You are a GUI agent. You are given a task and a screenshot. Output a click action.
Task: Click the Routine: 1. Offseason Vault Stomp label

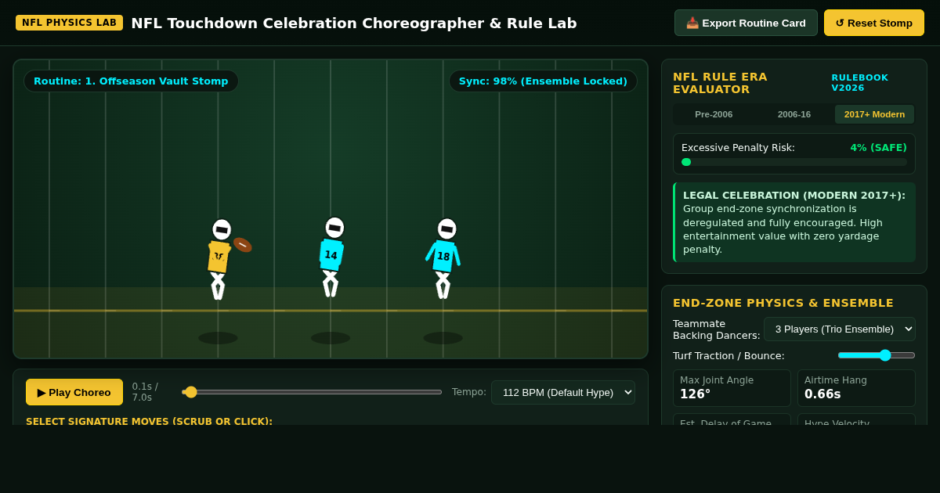click(x=131, y=81)
